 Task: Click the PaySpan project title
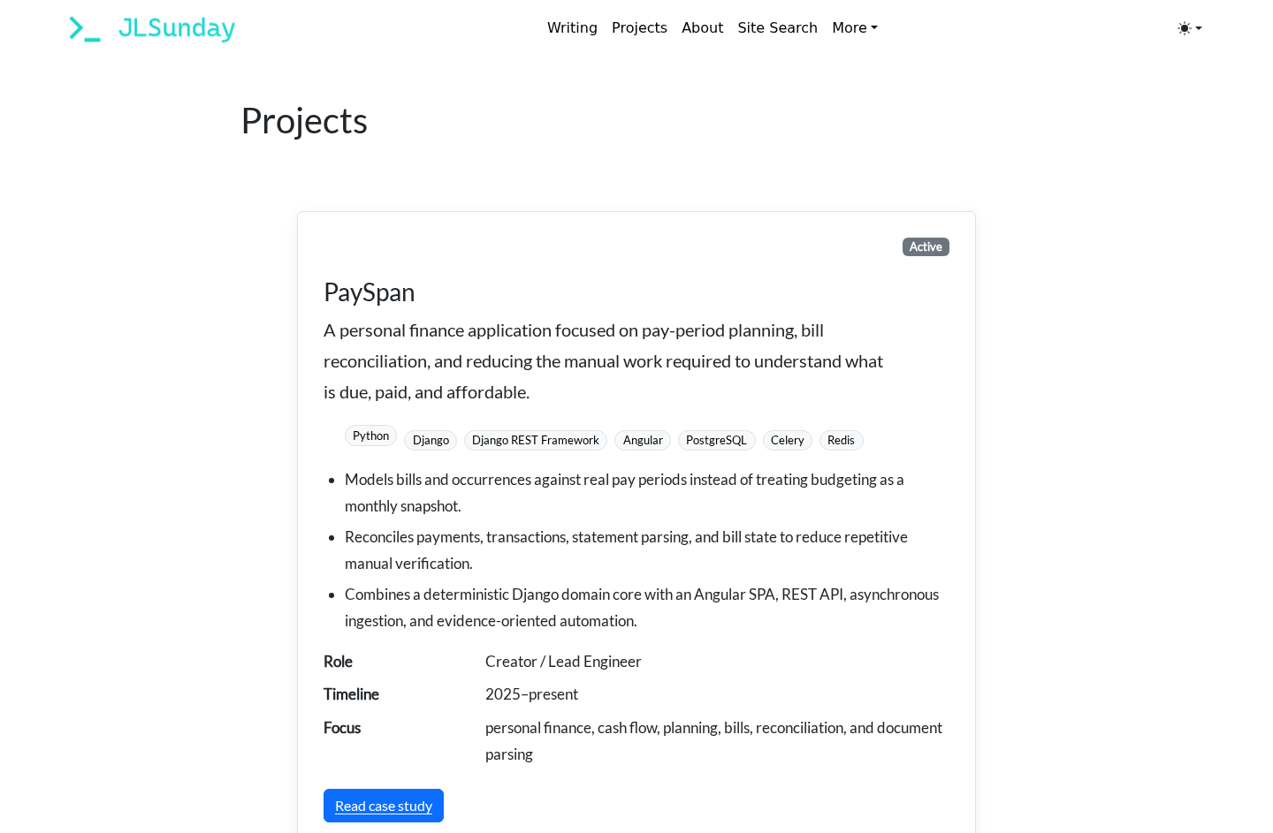click(369, 292)
